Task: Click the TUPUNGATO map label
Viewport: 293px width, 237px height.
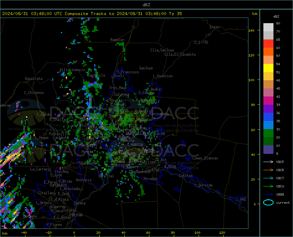Action: [58, 185]
